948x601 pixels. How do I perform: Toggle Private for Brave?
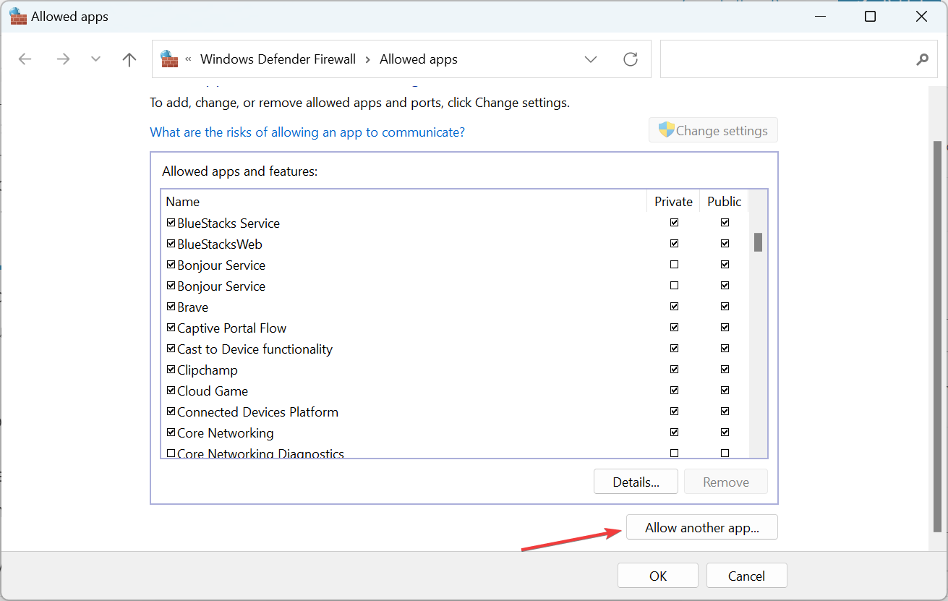click(674, 307)
